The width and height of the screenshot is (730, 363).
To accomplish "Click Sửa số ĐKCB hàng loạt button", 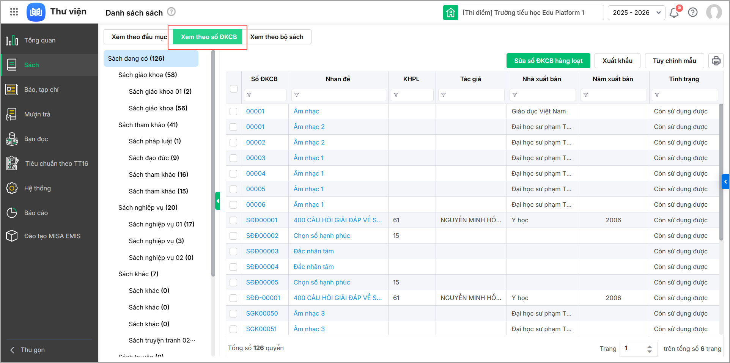I will (548, 61).
